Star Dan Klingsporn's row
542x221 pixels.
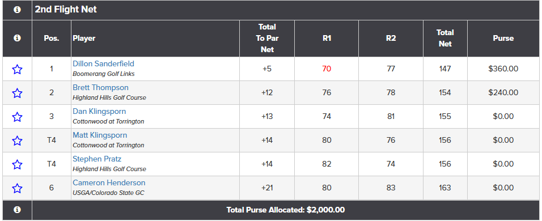pyautogui.click(x=17, y=117)
